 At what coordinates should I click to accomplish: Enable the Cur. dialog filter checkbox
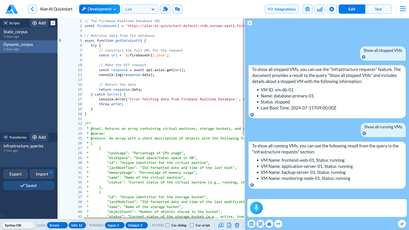[x=168, y=225]
